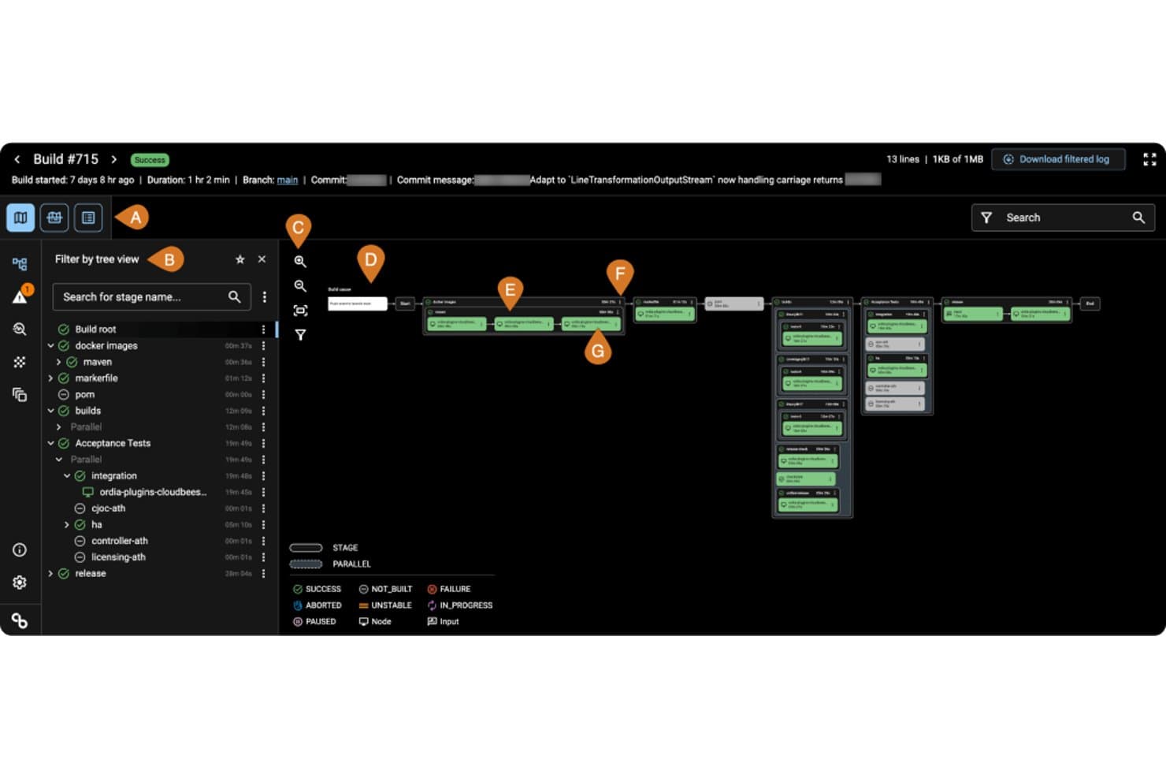Click the Search field in top right

click(1063, 218)
